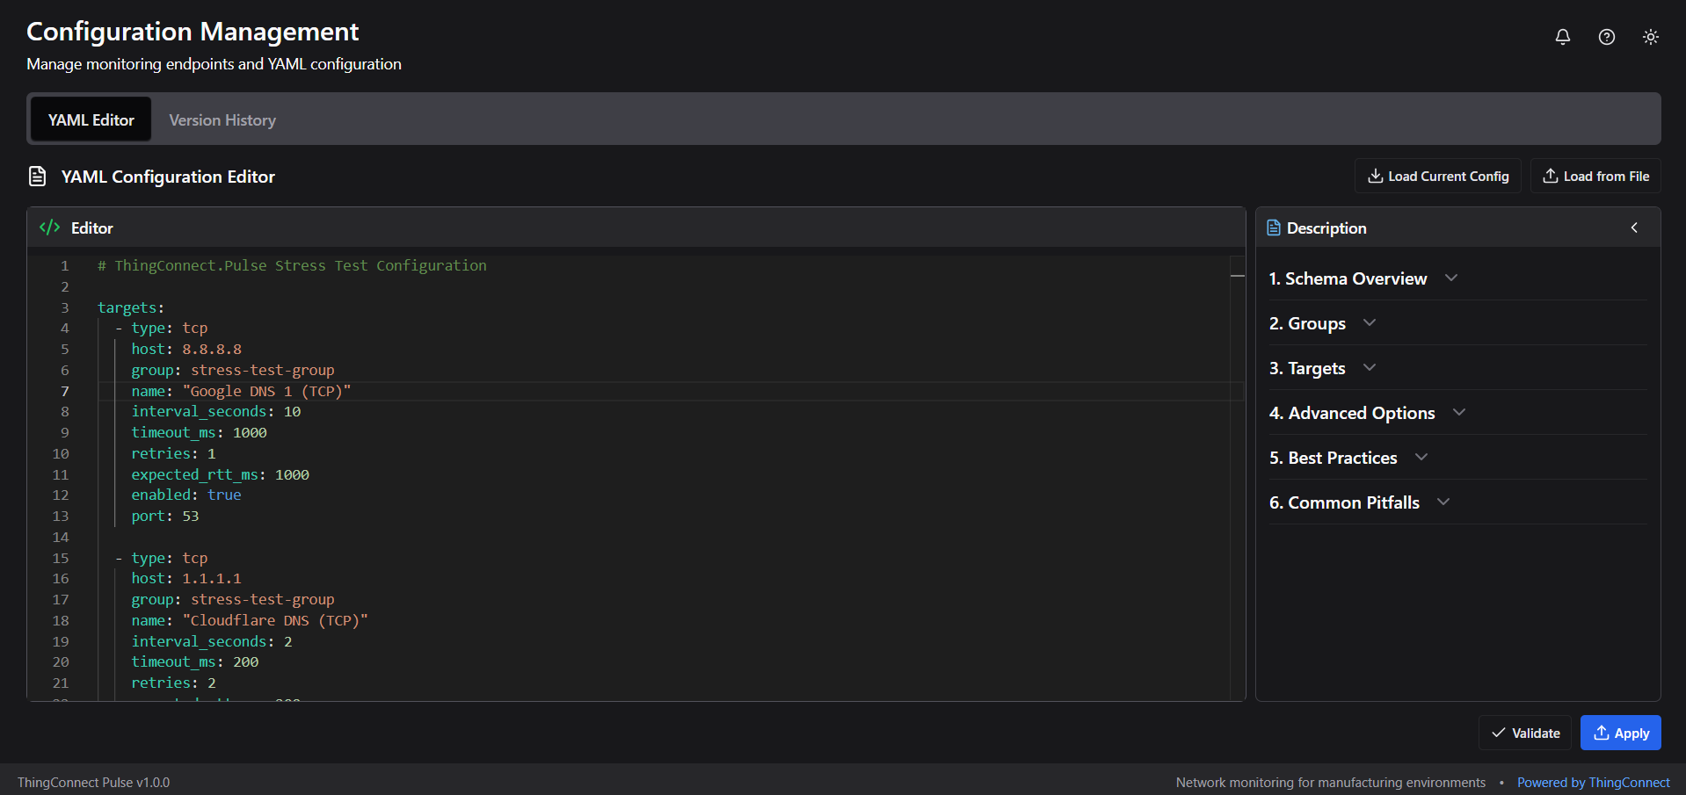Image resolution: width=1686 pixels, height=795 pixels.
Task: Open the notifications bell icon
Action: pyautogui.click(x=1562, y=37)
